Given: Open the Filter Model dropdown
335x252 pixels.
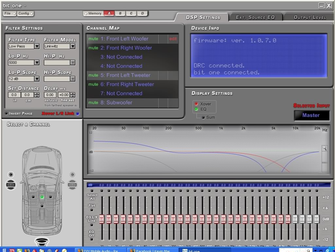Looking at the screenshot, I should (73, 46).
